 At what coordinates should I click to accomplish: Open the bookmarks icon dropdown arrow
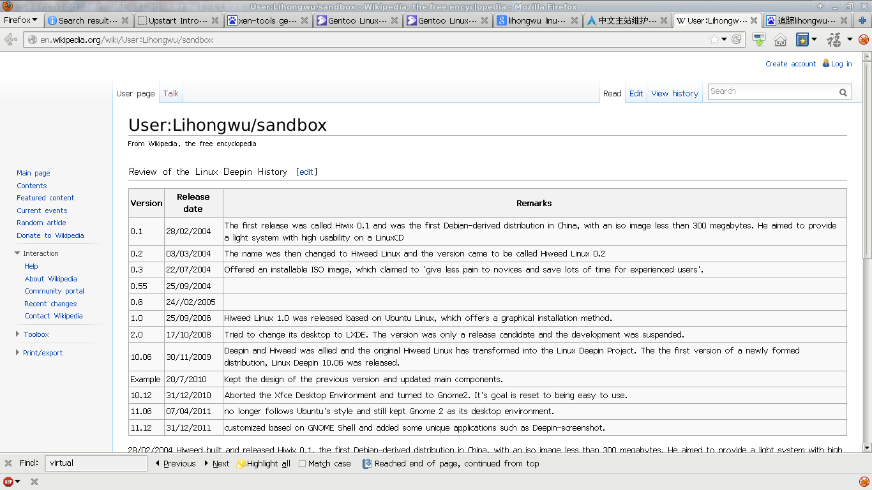pyautogui.click(x=814, y=40)
